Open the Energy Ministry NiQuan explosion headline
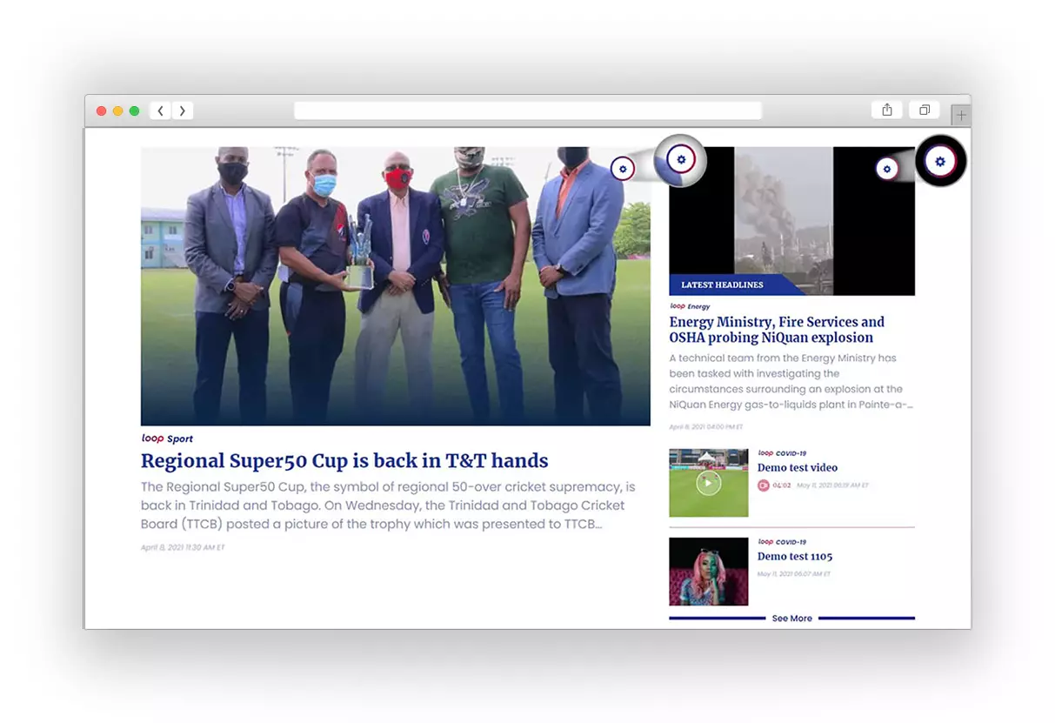 pos(776,330)
